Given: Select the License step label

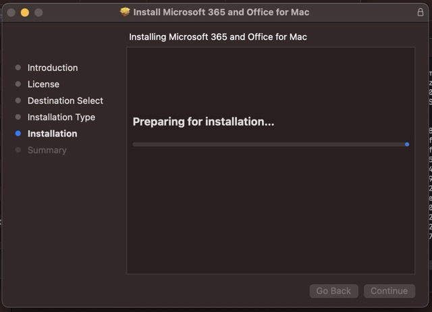Looking at the screenshot, I should [43, 84].
